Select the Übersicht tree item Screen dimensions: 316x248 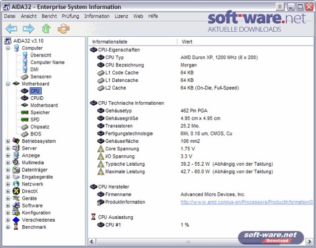(x=41, y=55)
